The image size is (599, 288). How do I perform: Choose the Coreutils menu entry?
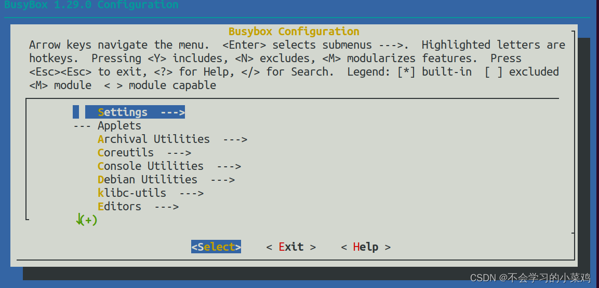[x=125, y=153]
